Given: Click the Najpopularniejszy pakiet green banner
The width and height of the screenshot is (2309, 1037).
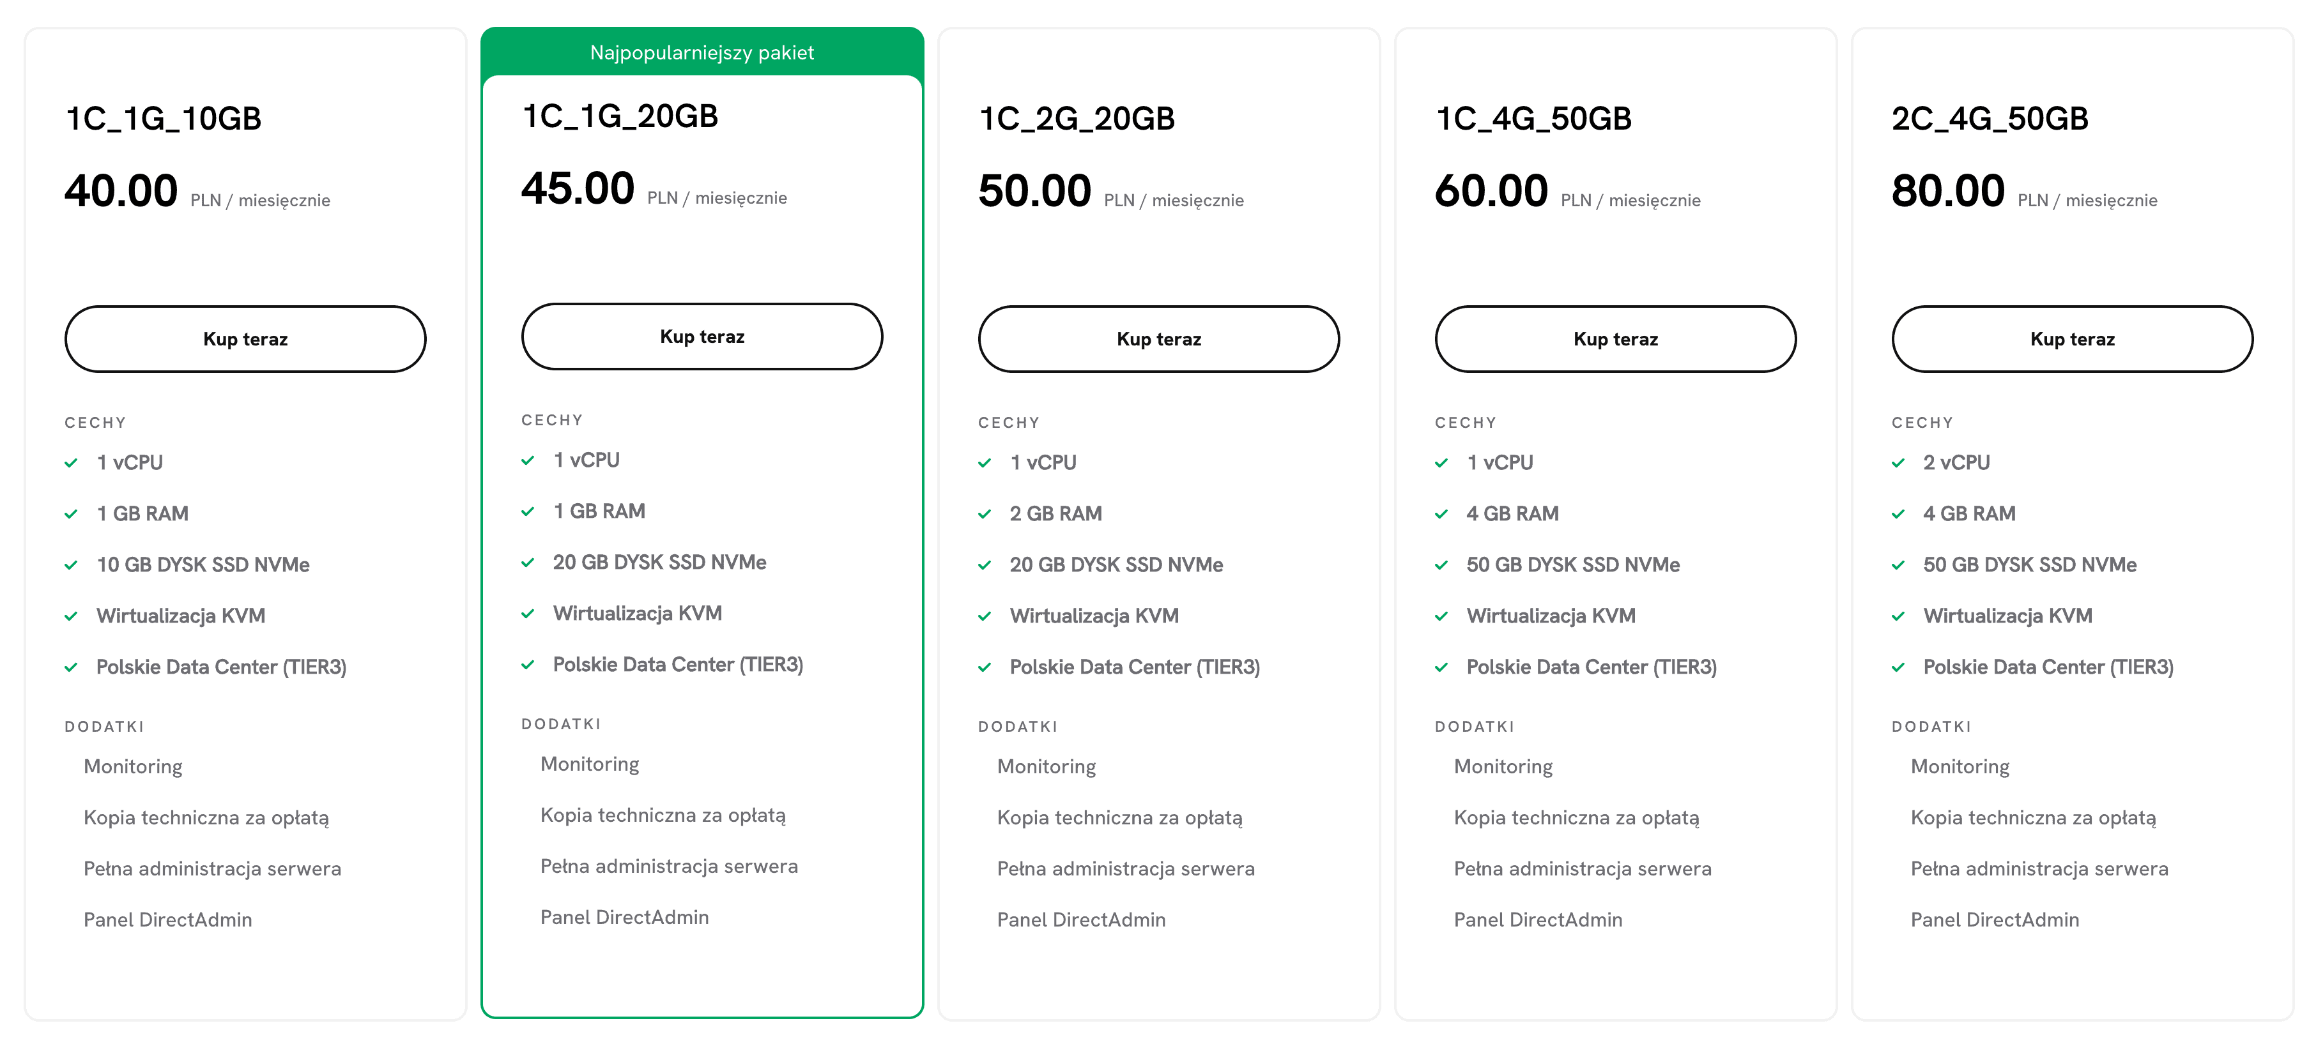Looking at the screenshot, I should 702,53.
